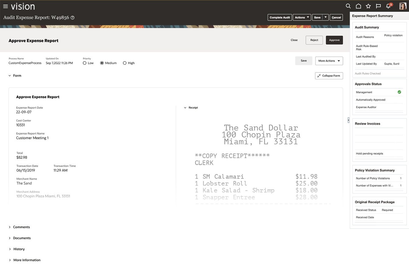Collapse the Receipt section
Image resolution: width=409 pixels, height=273 pixels.
[185, 108]
